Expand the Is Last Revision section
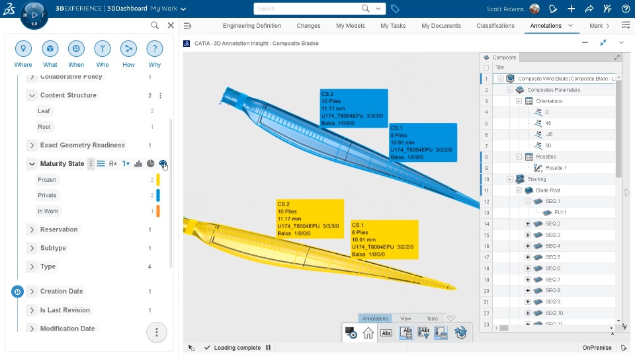The image size is (635, 357). point(32,310)
